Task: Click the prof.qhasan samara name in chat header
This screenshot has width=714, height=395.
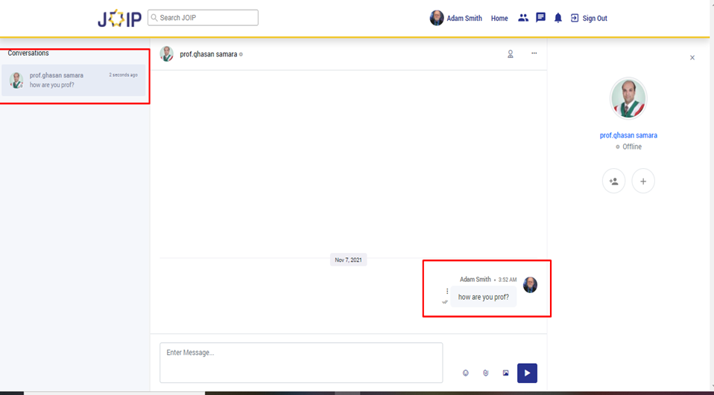Action: tap(208, 54)
